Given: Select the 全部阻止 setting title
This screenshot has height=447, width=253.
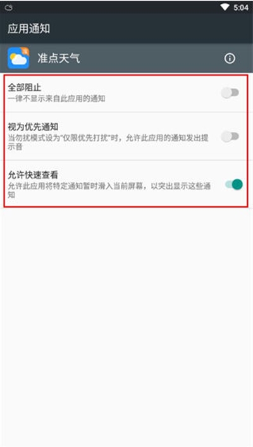Looking at the screenshot, I should [x=25, y=87].
